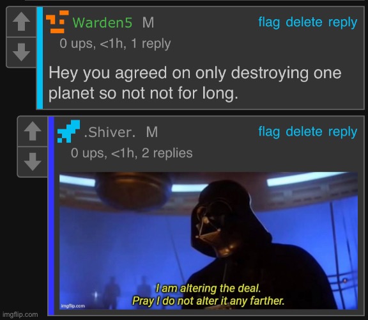Open .Shiver.'s username link

(x=110, y=132)
